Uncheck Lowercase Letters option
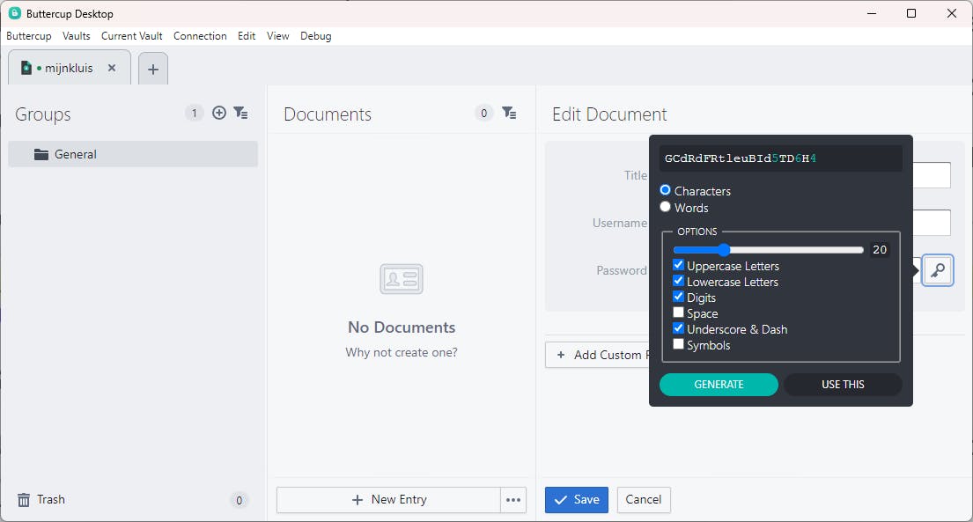 pos(678,281)
